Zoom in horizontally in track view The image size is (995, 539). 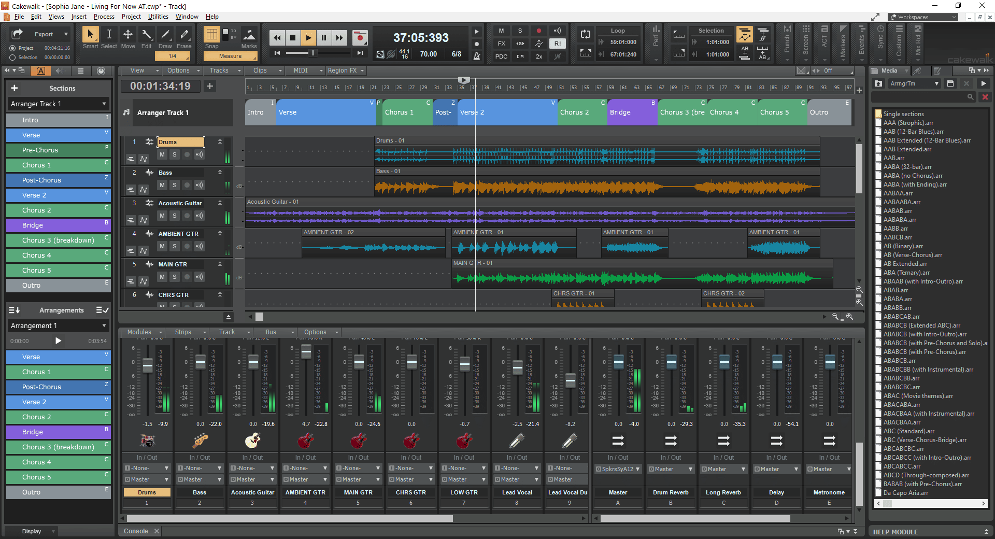click(x=850, y=316)
